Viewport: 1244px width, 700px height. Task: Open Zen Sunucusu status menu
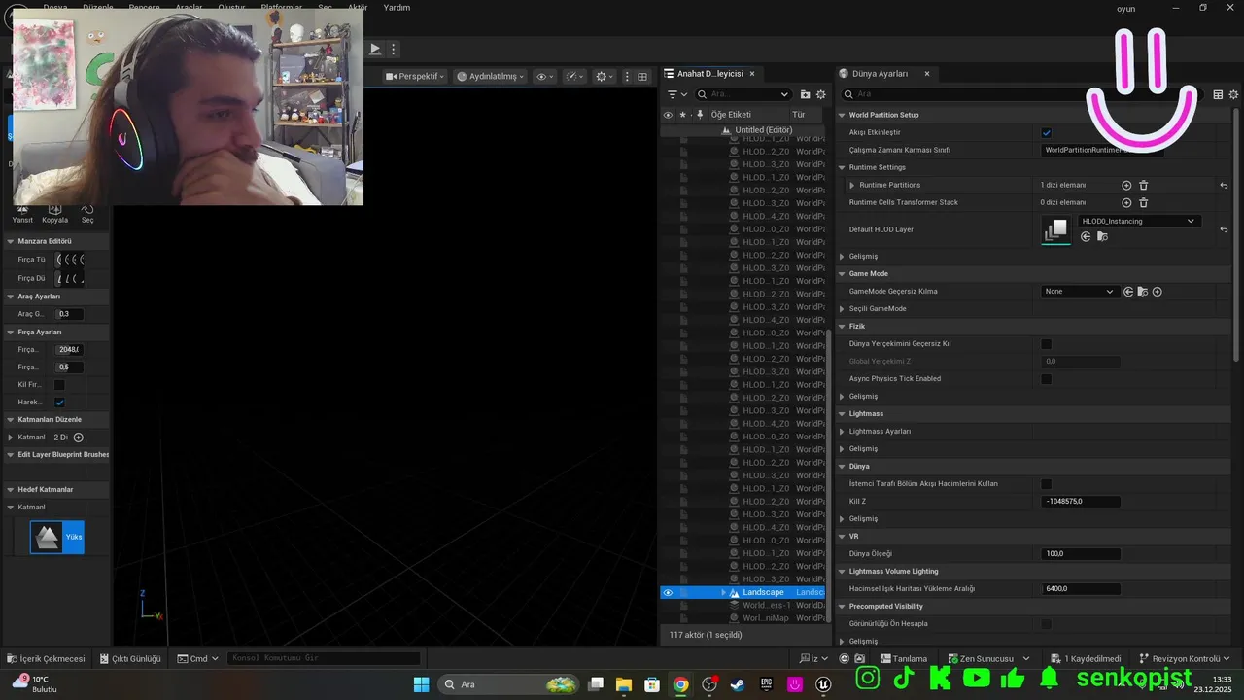coord(989,658)
